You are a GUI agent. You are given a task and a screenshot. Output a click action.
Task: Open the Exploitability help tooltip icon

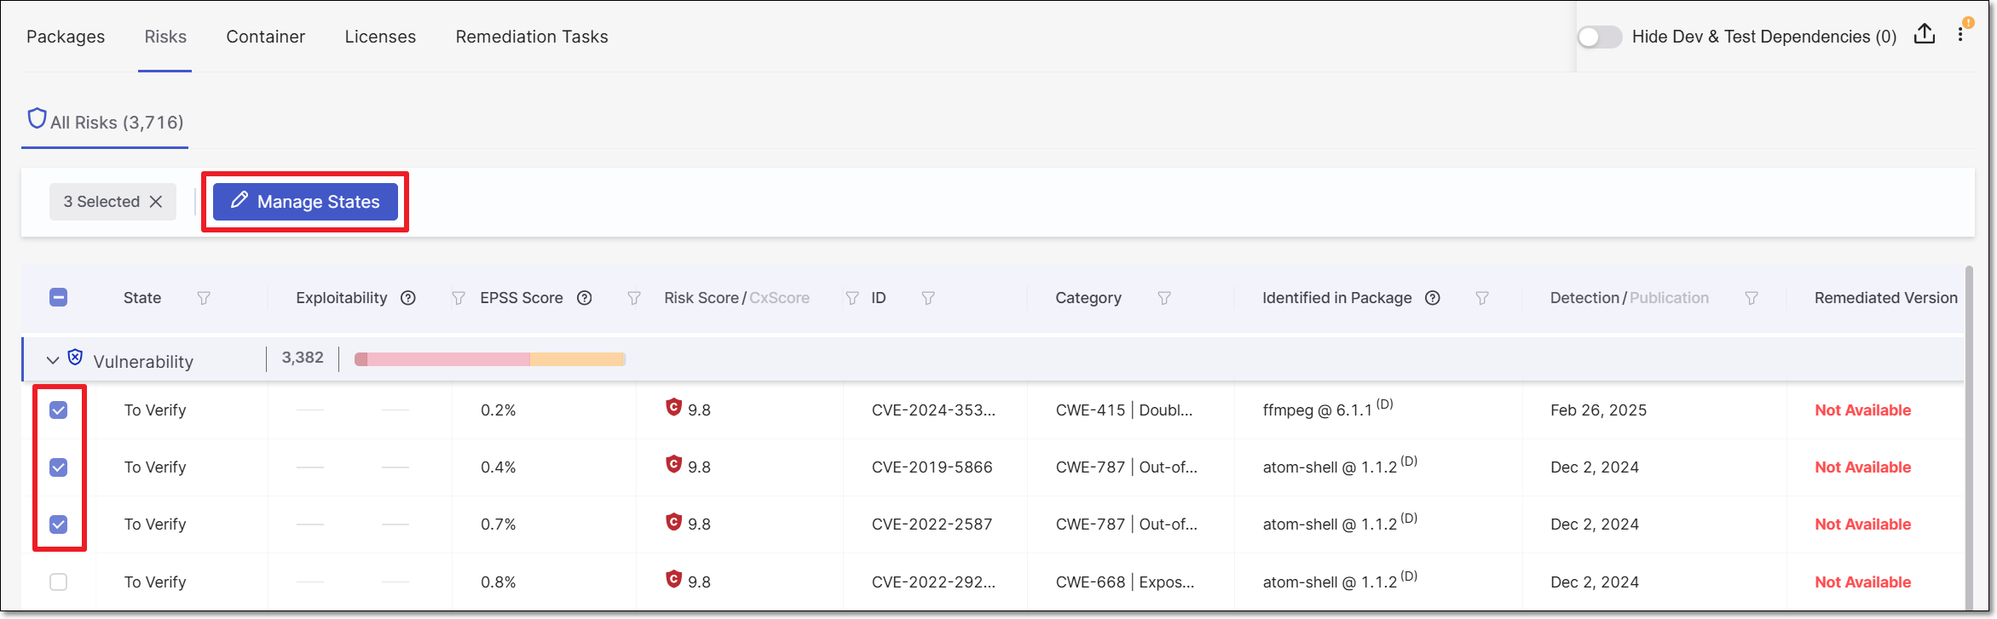(408, 298)
